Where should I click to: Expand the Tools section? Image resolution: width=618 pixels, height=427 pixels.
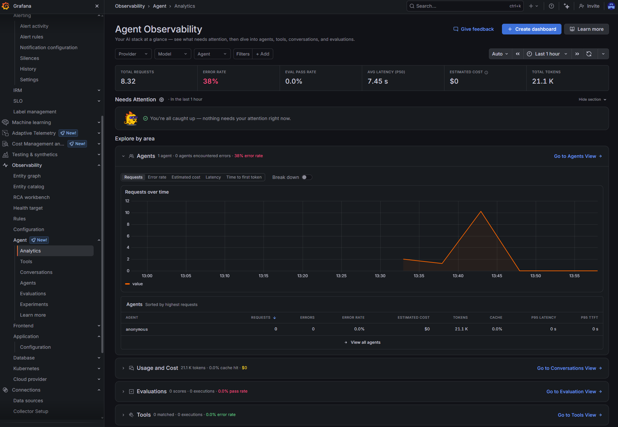coord(123,415)
